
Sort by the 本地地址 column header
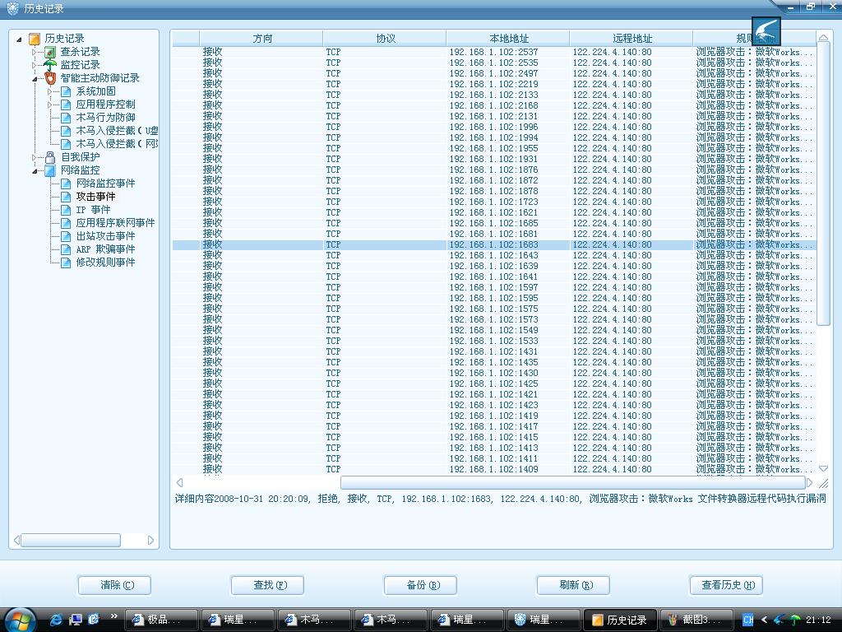coord(508,38)
